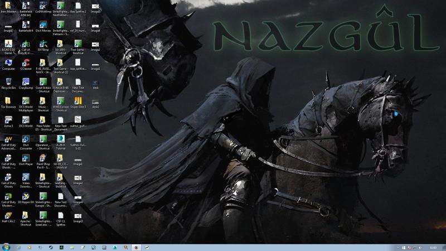The height and width of the screenshot is (251, 446).
Task: Open the A-26-K Tutorial file
Action: click(x=61, y=142)
